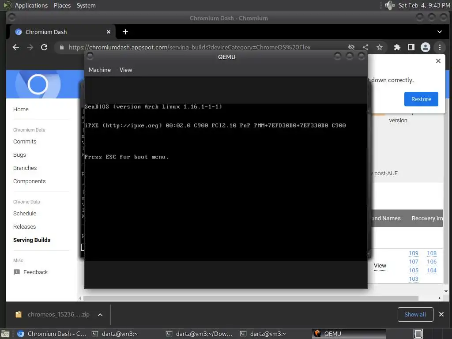Screen dimensions: 452x339
Task: Close the Chromium Dash tab
Action: coord(109,32)
